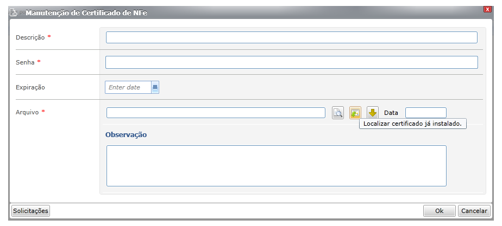Open the Solicitações button

31,211
